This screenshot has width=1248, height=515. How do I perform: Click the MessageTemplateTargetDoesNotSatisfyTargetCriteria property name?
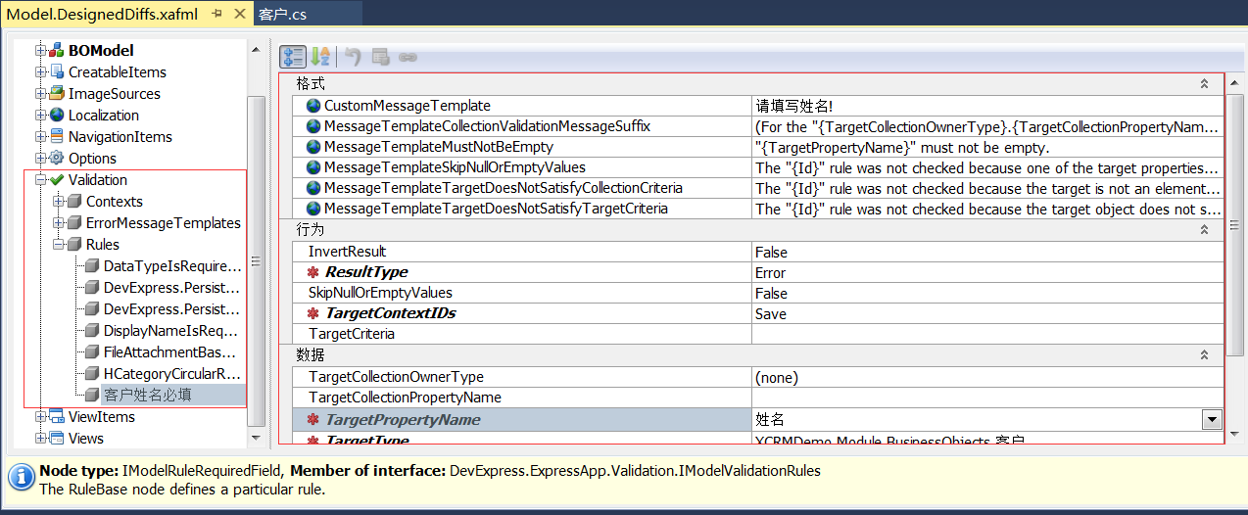pyautogui.click(x=496, y=209)
